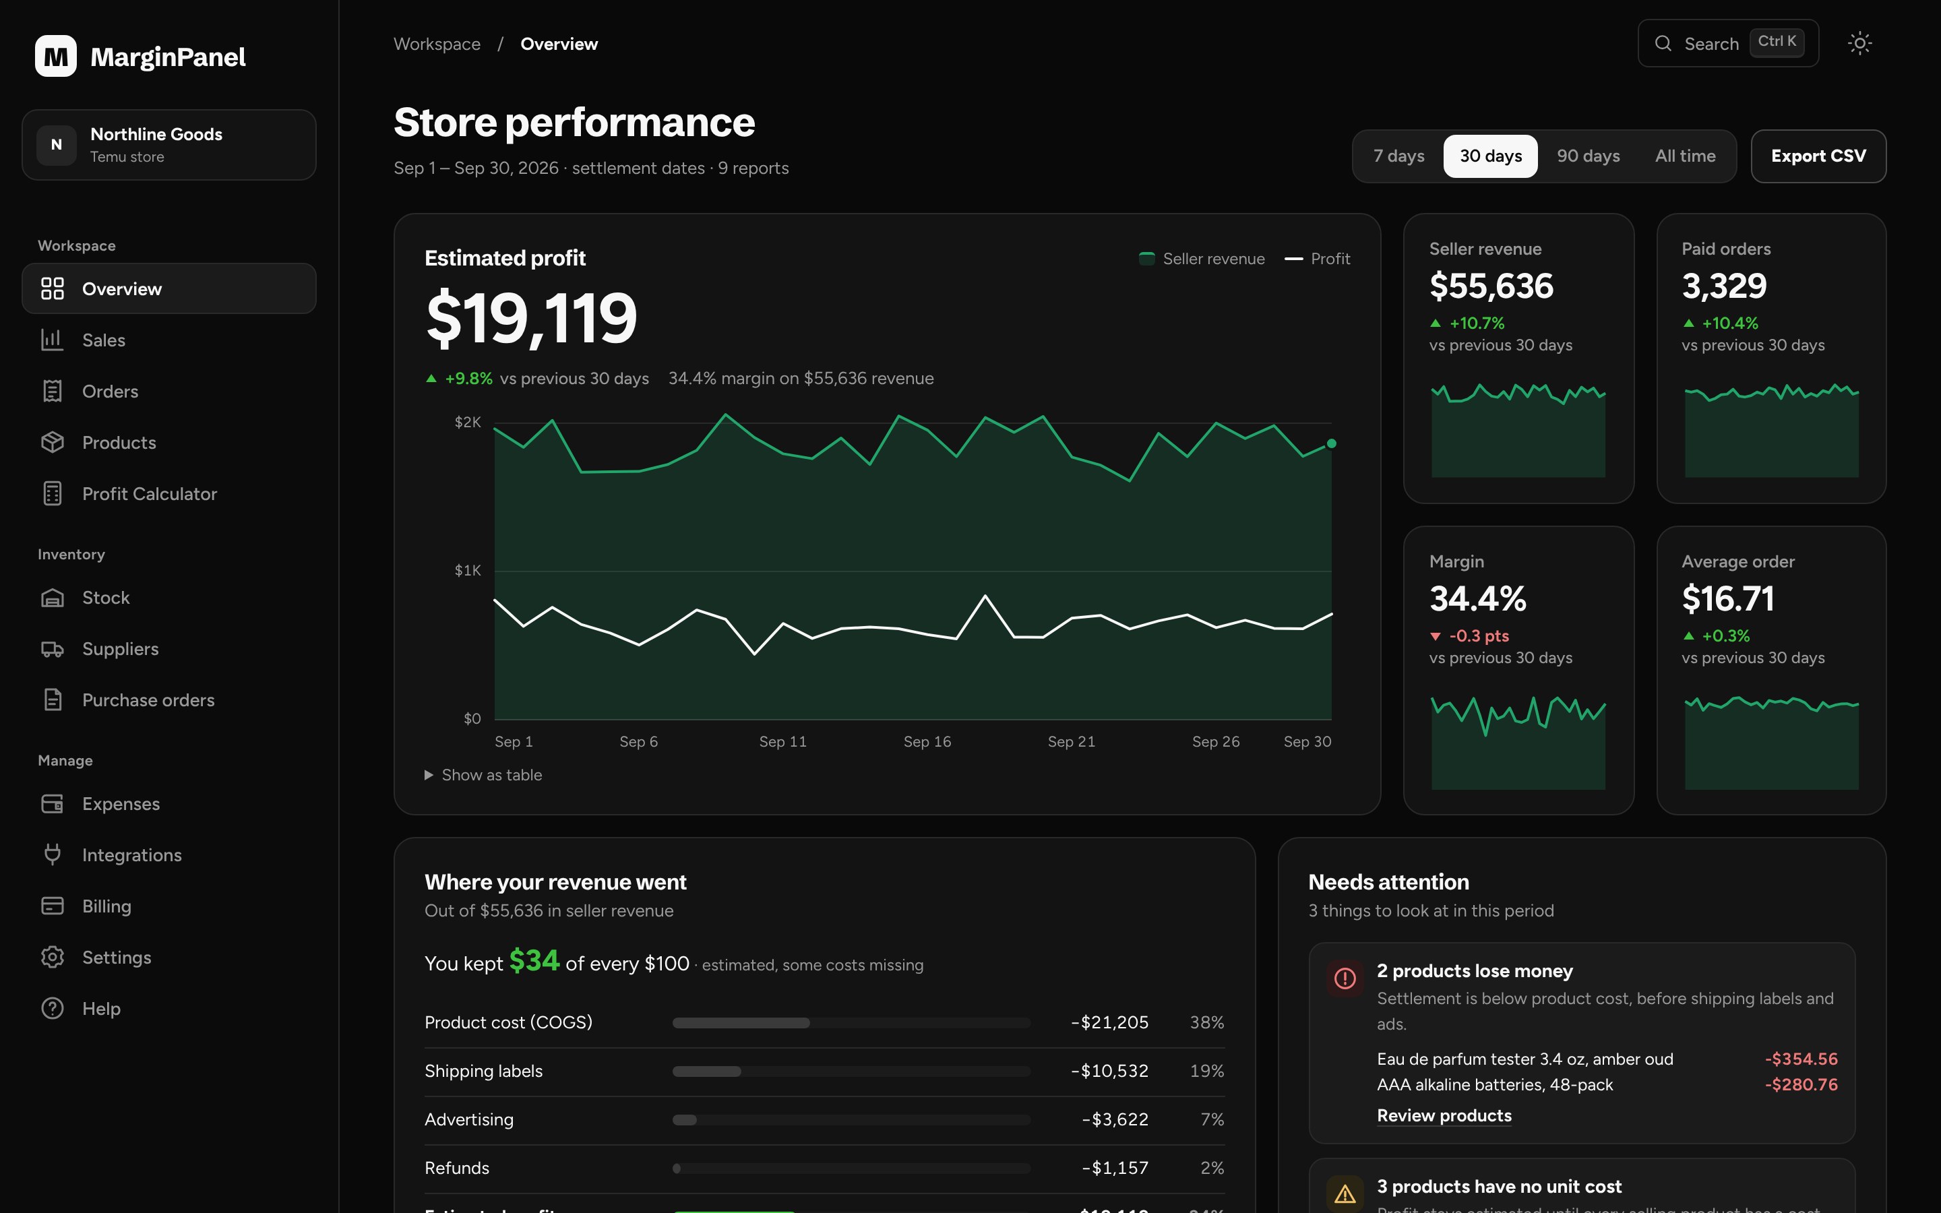Click the AAA alkaline batteries, 48-pack row
The width and height of the screenshot is (1941, 1213).
click(1607, 1085)
